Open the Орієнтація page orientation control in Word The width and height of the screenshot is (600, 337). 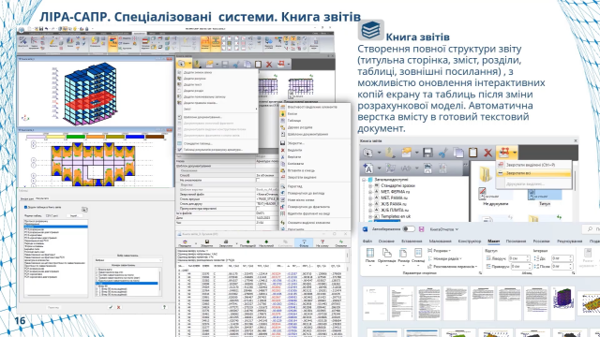pyautogui.click(x=386, y=256)
